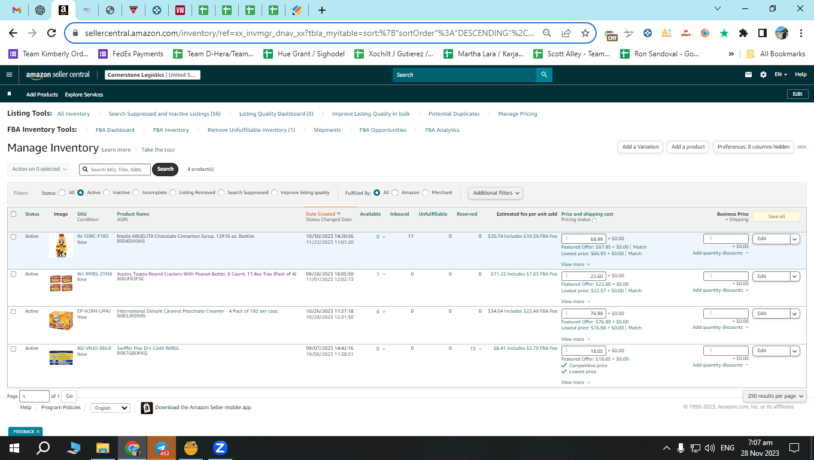Click the green star extension icon
This screenshot has width=814, height=460.
pos(724,34)
